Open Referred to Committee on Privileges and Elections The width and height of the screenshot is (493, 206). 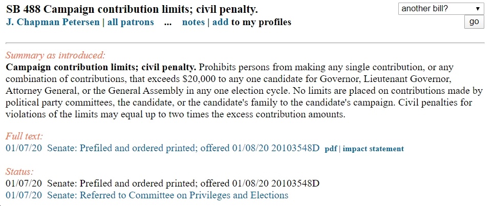pos(147,195)
